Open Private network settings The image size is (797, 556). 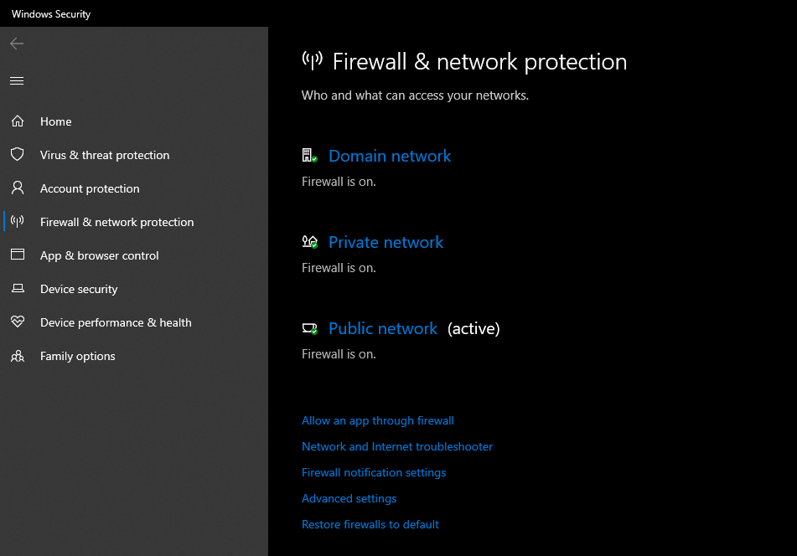(386, 242)
